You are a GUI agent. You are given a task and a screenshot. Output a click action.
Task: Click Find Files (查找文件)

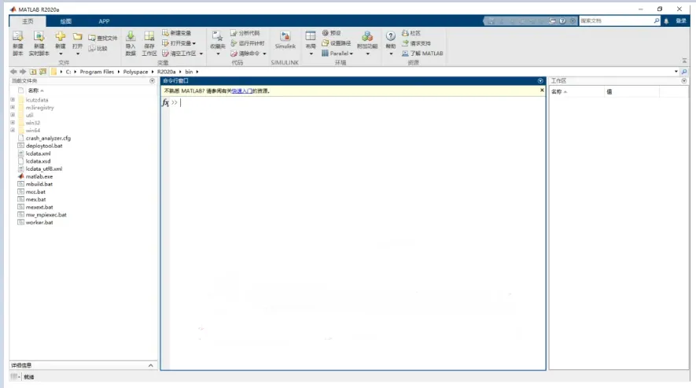(x=102, y=39)
